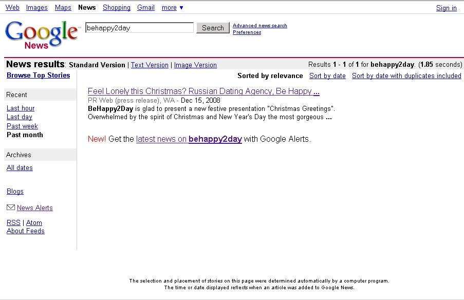Switch to the Image Version
The height and width of the screenshot is (300, 464).
(195, 65)
